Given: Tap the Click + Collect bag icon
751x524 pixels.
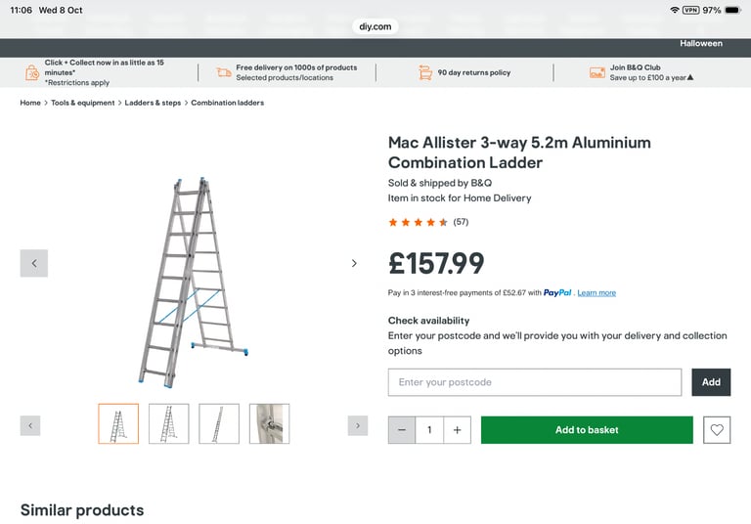Looking at the screenshot, I should click(x=32, y=72).
